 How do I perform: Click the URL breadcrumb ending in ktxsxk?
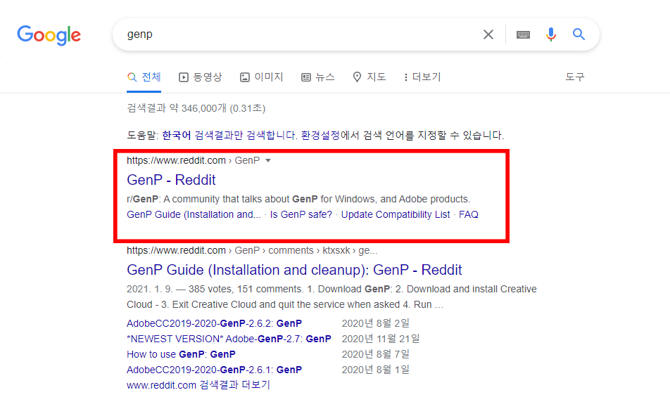(252, 250)
